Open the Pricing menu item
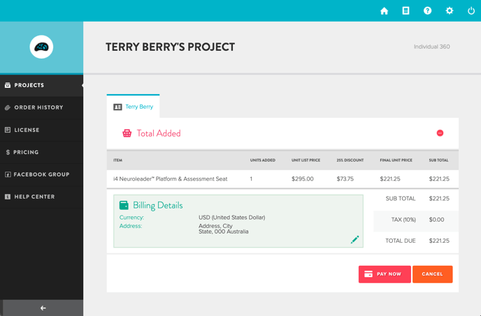The width and height of the screenshot is (481, 316). [41, 152]
